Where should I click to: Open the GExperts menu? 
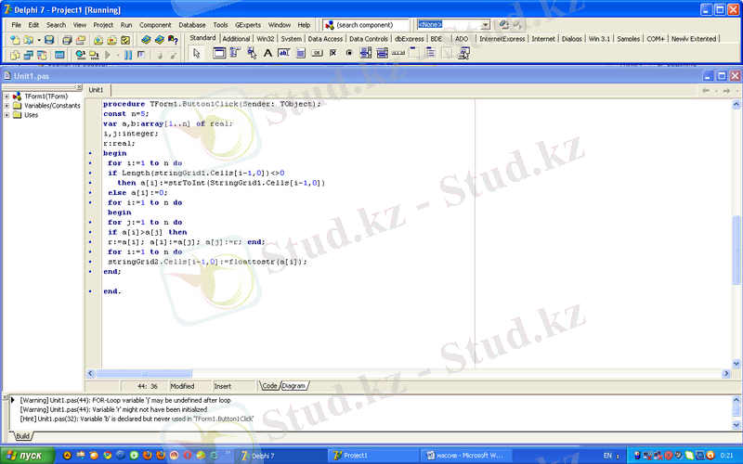(248, 25)
